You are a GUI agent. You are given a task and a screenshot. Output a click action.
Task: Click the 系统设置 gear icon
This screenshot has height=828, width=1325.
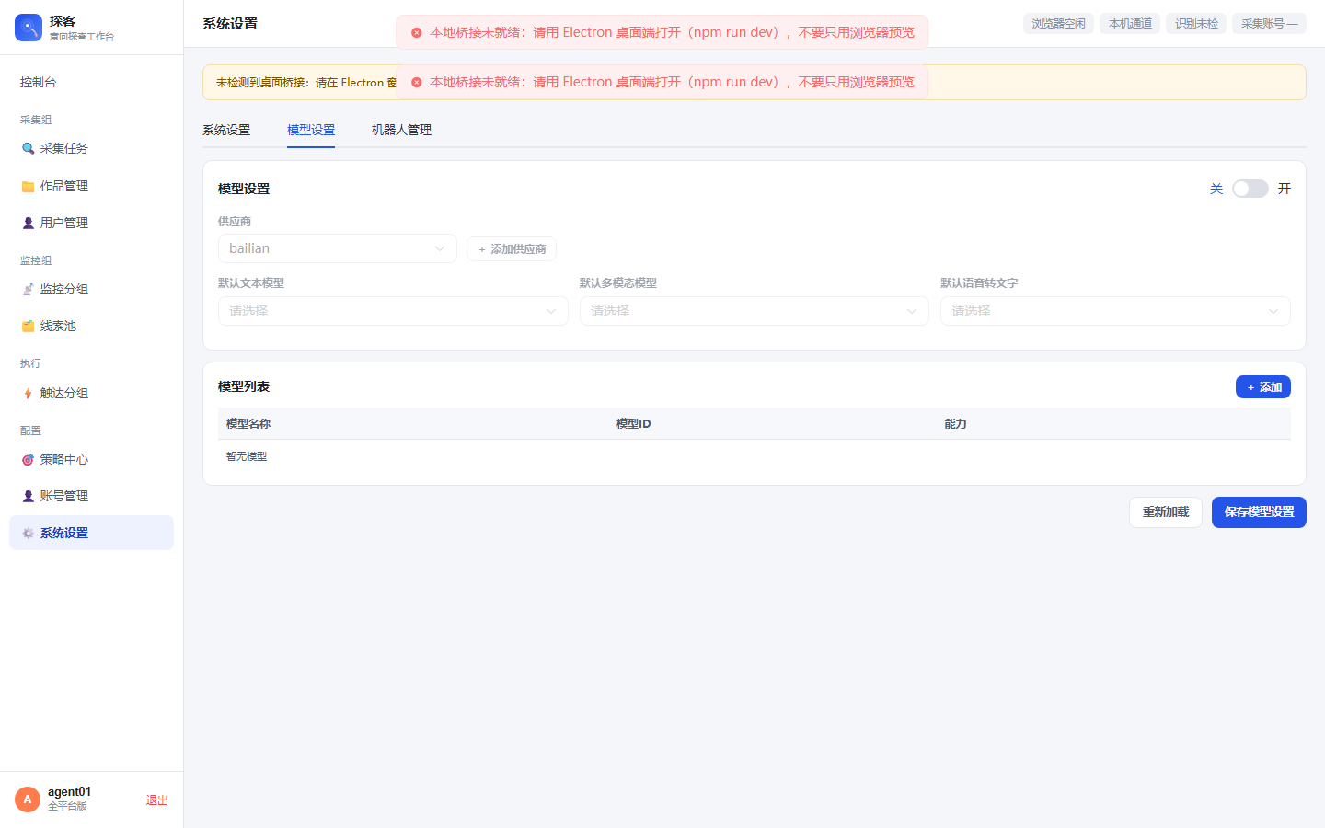tap(29, 533)
